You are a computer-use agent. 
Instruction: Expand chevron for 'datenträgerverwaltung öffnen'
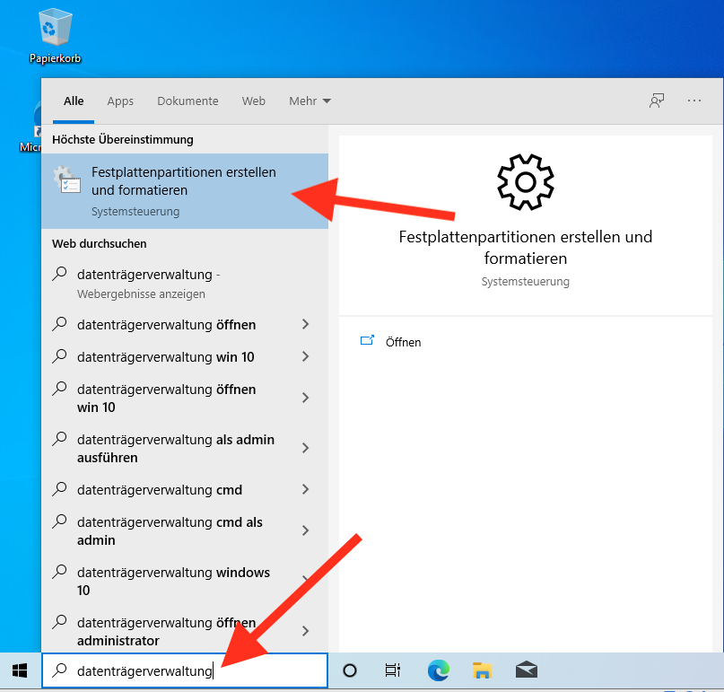coord(305,324)
